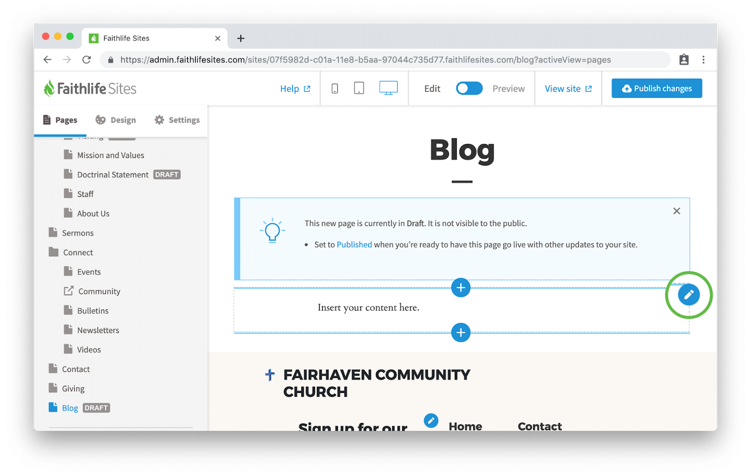
Task: Select the tablet preview icon
Action: click(359, 88)
